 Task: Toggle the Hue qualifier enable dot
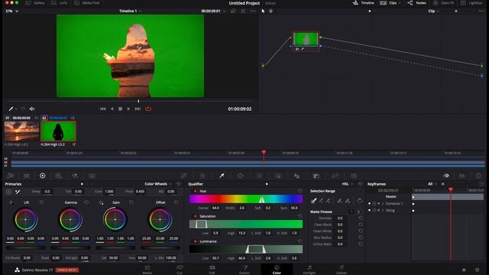(x=196, y=191)
